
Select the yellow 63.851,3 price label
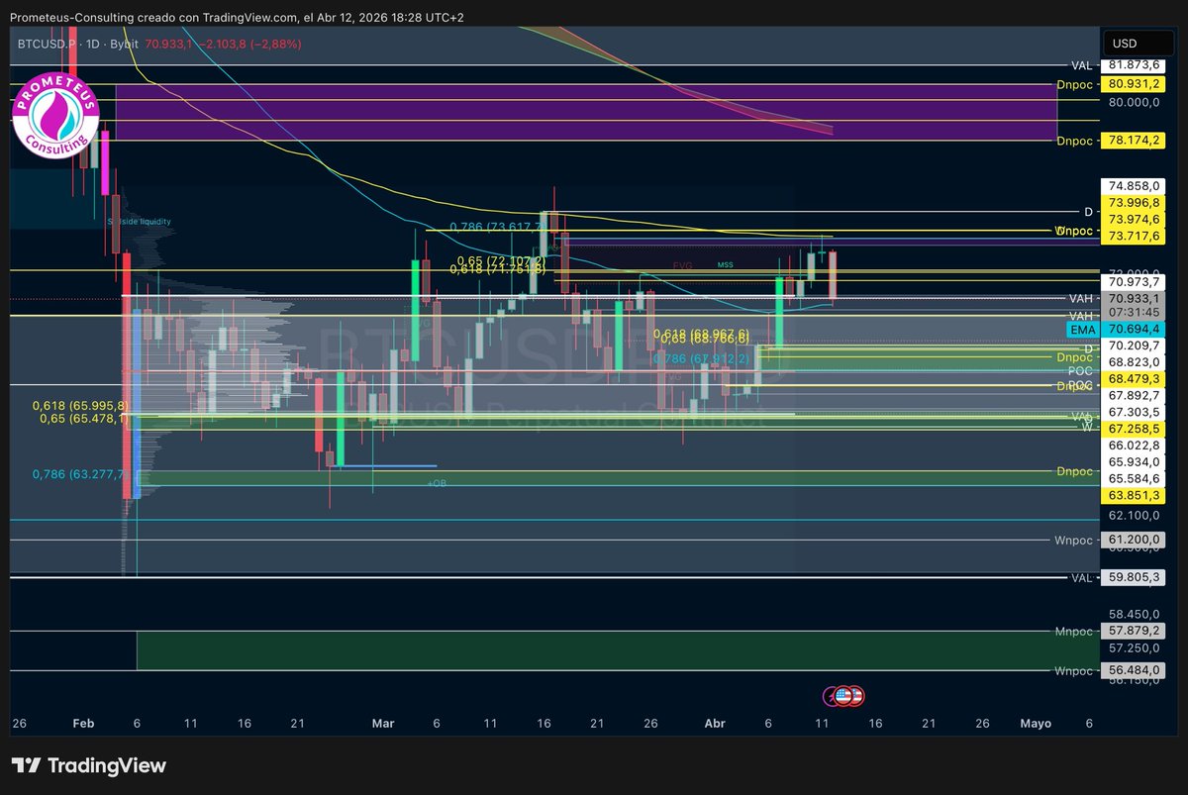point(1134,494)
